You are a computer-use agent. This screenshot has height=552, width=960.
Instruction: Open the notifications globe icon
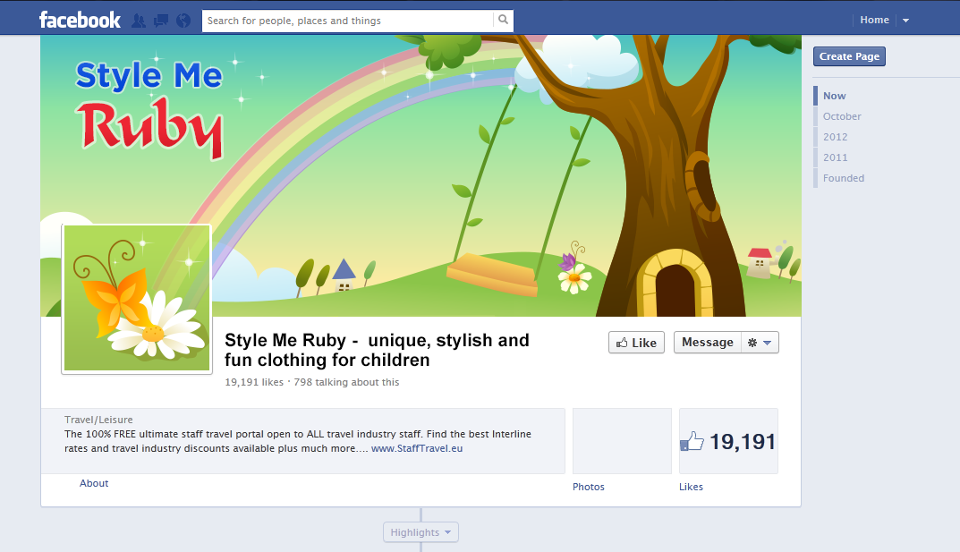(x=183, y=21)
